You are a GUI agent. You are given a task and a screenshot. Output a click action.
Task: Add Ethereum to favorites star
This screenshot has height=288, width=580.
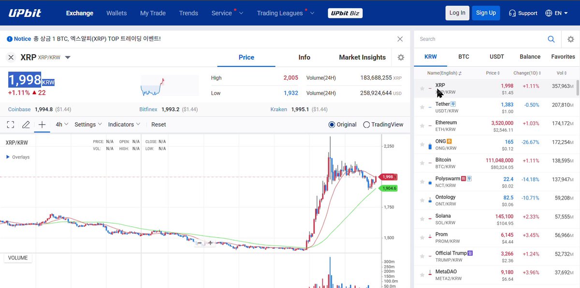422,126
